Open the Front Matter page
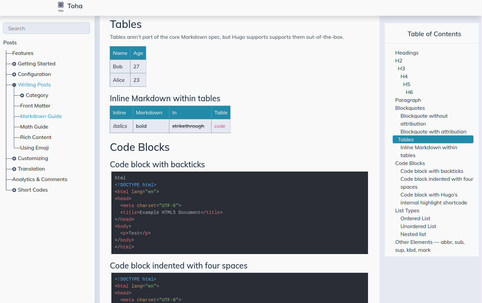 tap(35, 106)
